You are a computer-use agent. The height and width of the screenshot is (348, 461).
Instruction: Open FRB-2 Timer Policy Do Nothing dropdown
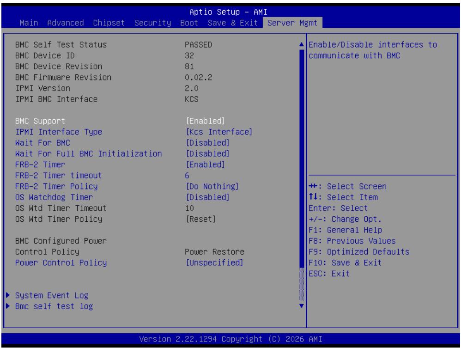tap(212, 186)
